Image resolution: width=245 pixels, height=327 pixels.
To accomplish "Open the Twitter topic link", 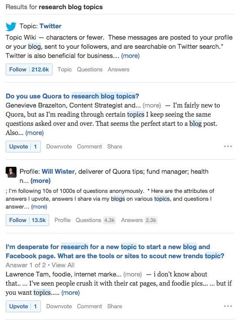I will [50, 26].
